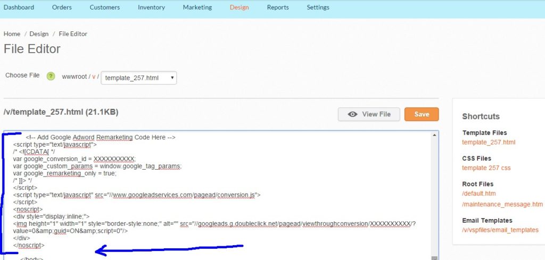Click '/v/template_257.html (21.1KB)' heading
The width and height of the screenshot is (545, 260).
[x=61, y=112]
